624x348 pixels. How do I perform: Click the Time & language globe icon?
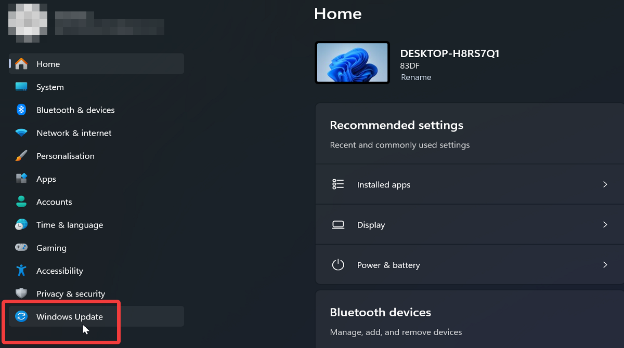click(21, 225)
